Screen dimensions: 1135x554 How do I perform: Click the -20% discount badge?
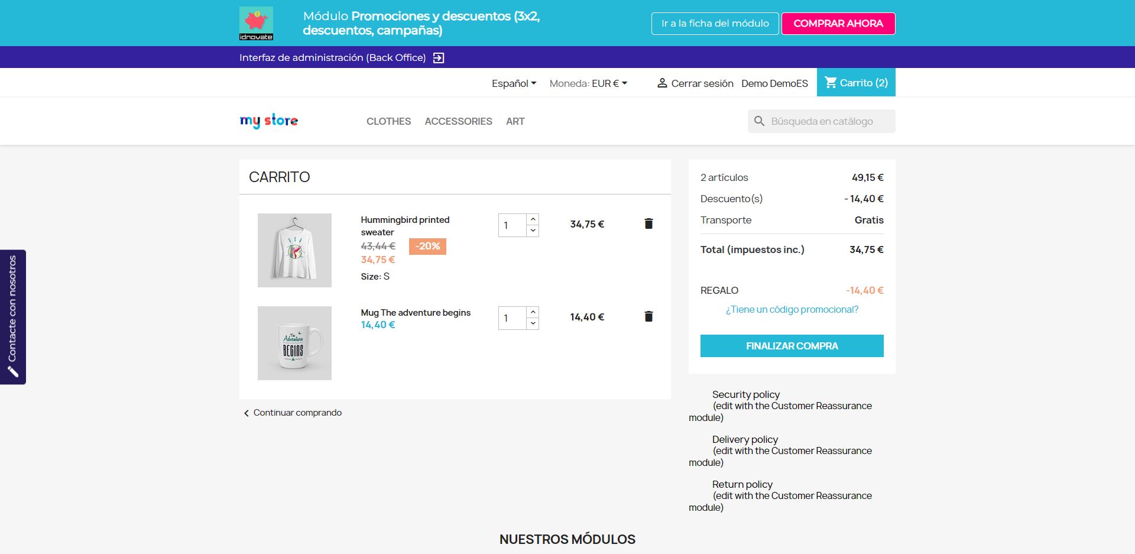point(427,246)
